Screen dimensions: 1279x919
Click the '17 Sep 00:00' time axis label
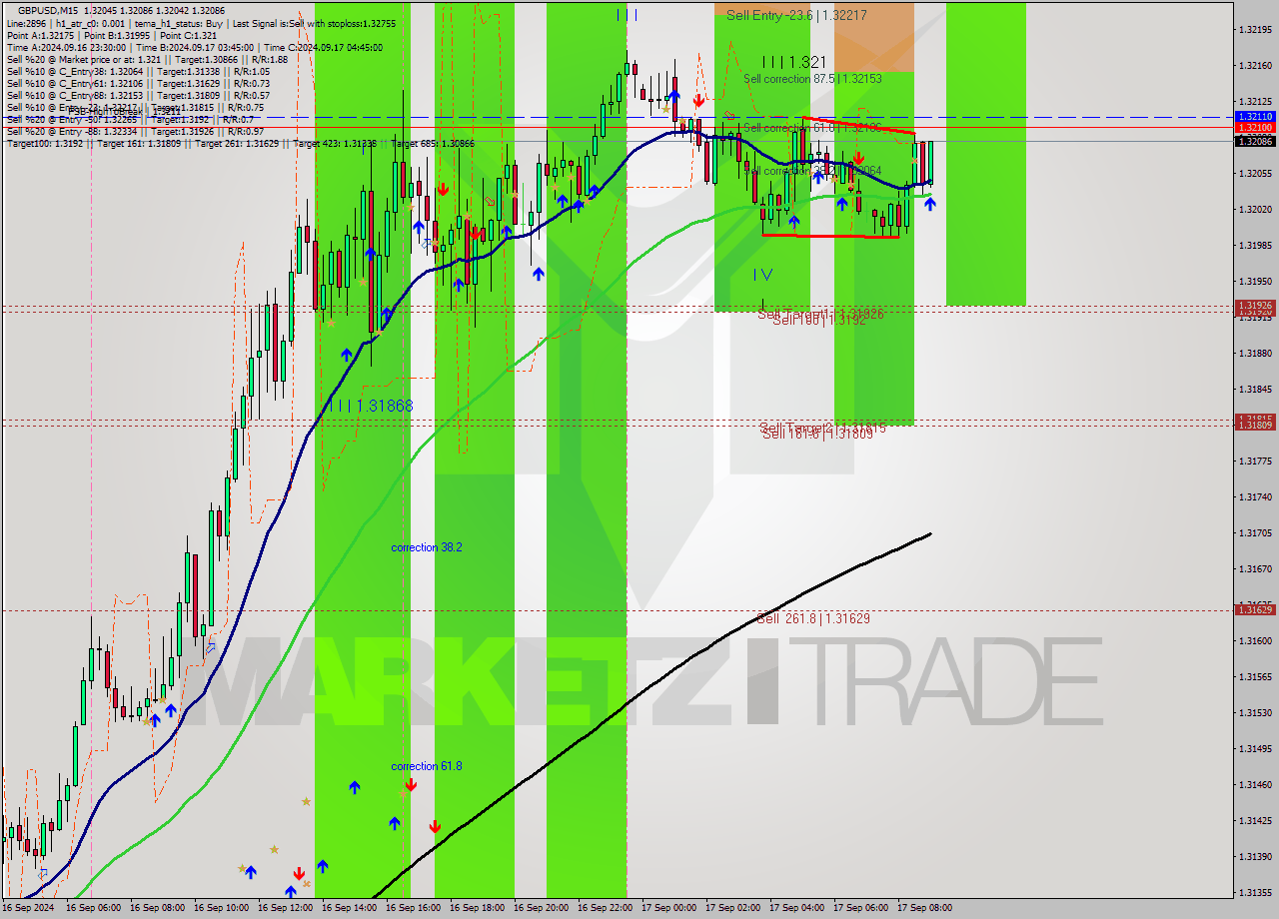(x=668, y=909)
